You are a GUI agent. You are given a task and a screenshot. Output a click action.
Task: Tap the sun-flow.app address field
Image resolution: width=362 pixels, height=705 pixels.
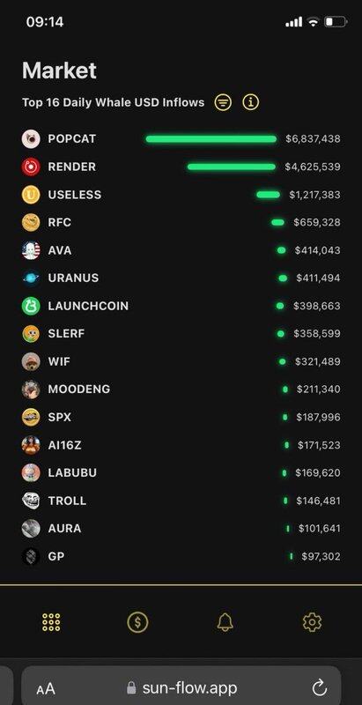point(181,686)
